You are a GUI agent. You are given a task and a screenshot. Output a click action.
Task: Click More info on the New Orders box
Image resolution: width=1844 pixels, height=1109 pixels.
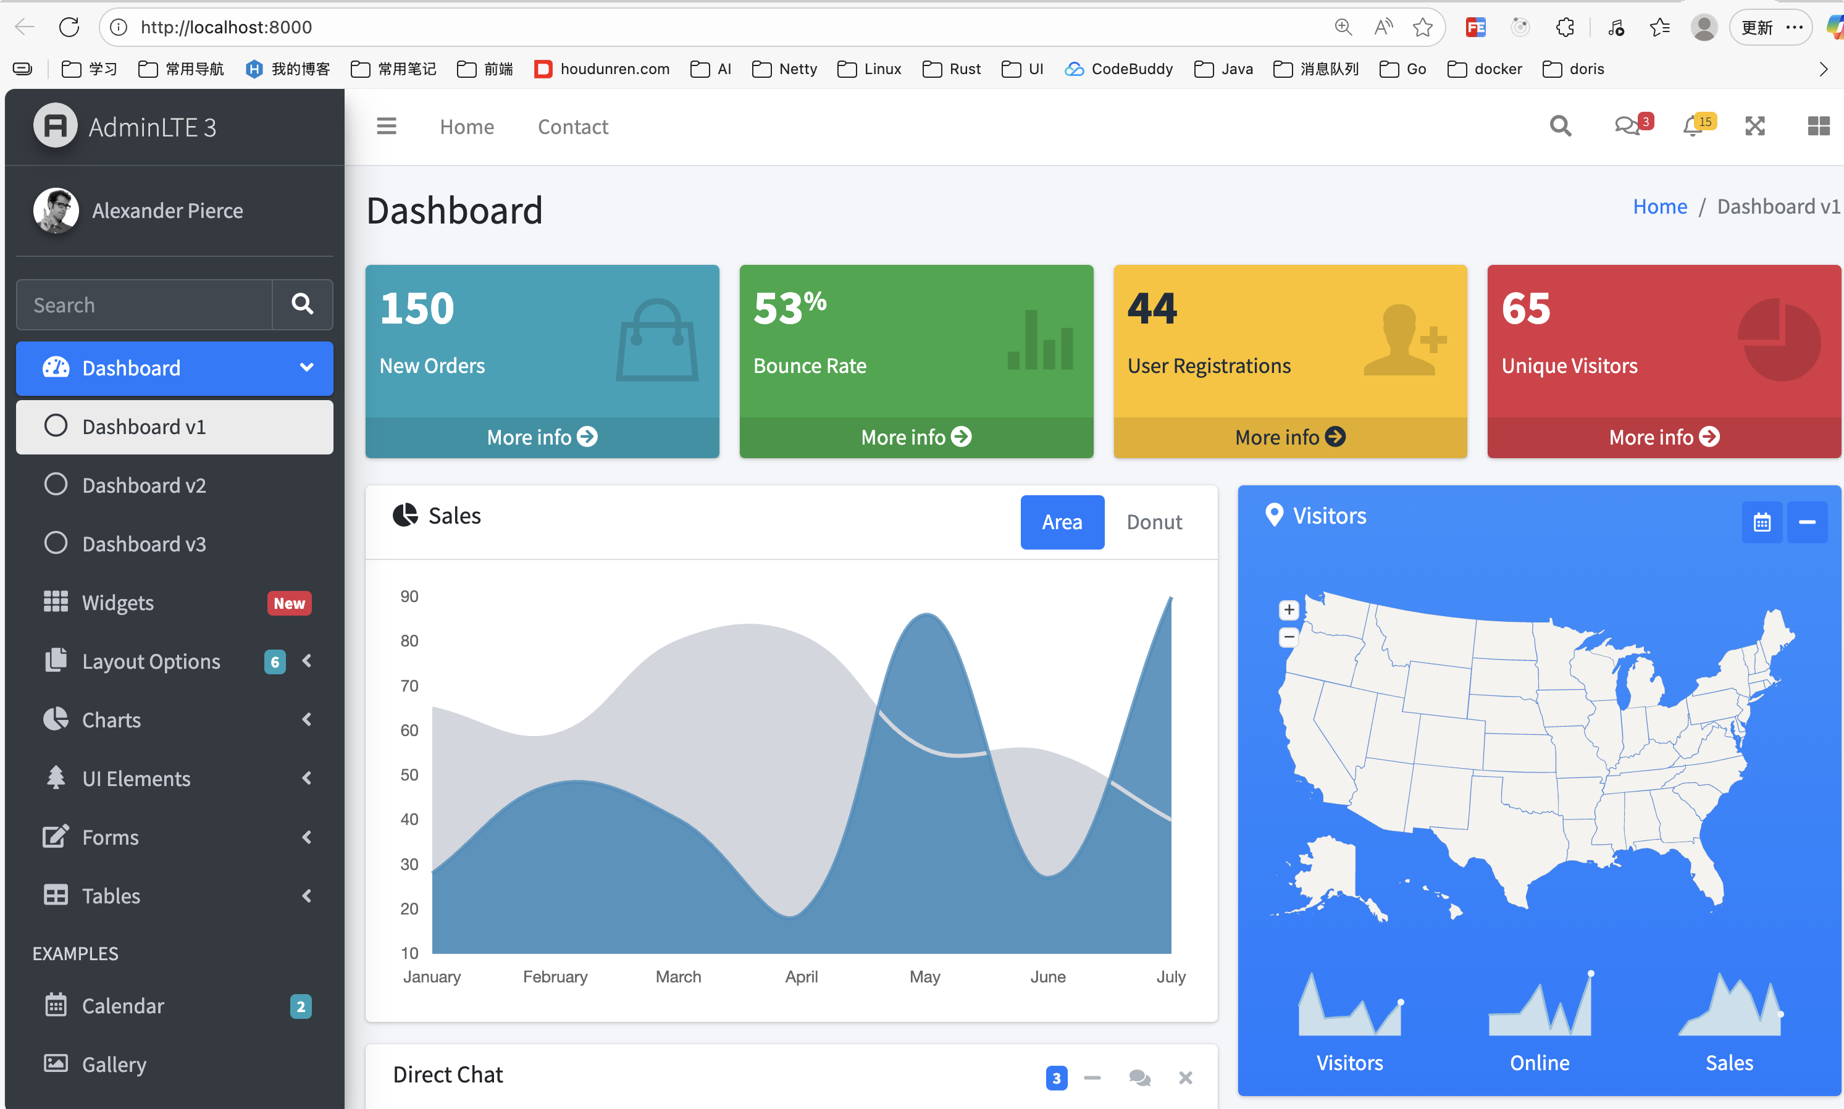(x=542, y=437)
